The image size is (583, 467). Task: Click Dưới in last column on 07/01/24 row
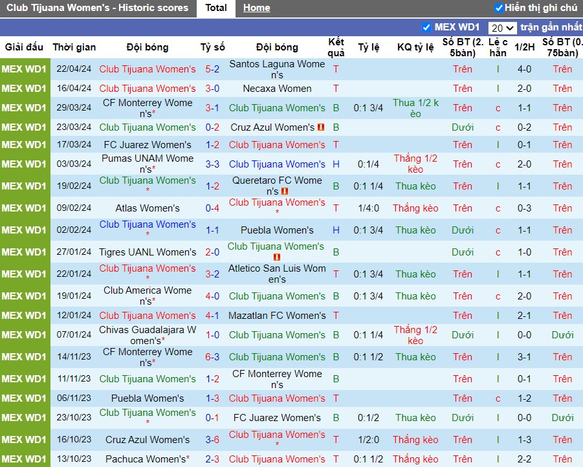[x=562, y=335]
